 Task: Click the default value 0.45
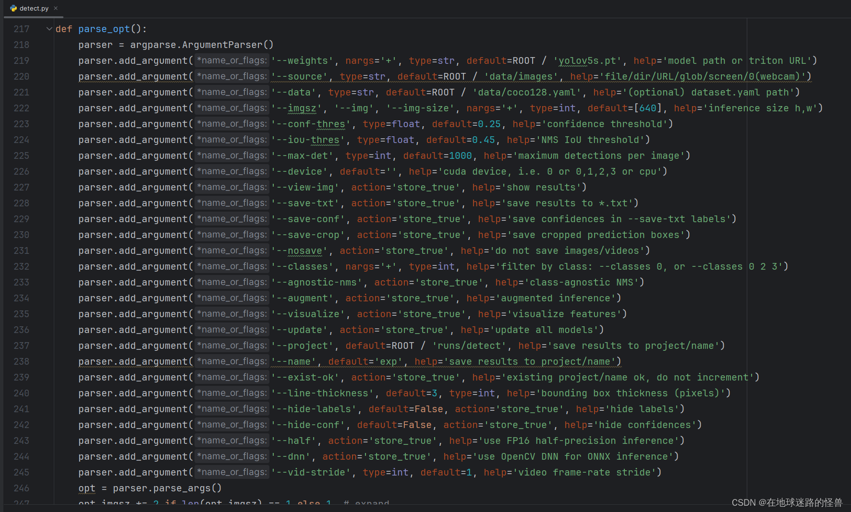tap(484, 140)
